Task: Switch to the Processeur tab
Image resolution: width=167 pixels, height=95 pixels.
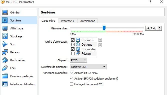Action: coord(68,21)
